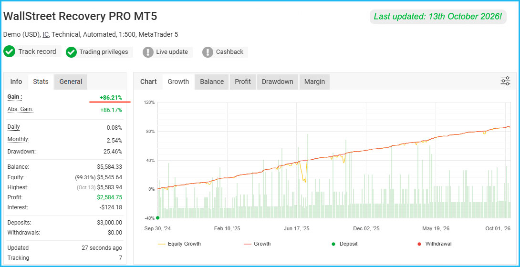The width and height of the screenshot is (520, 267).
Task: Click the 0.08% daily value
Action: 114,128
